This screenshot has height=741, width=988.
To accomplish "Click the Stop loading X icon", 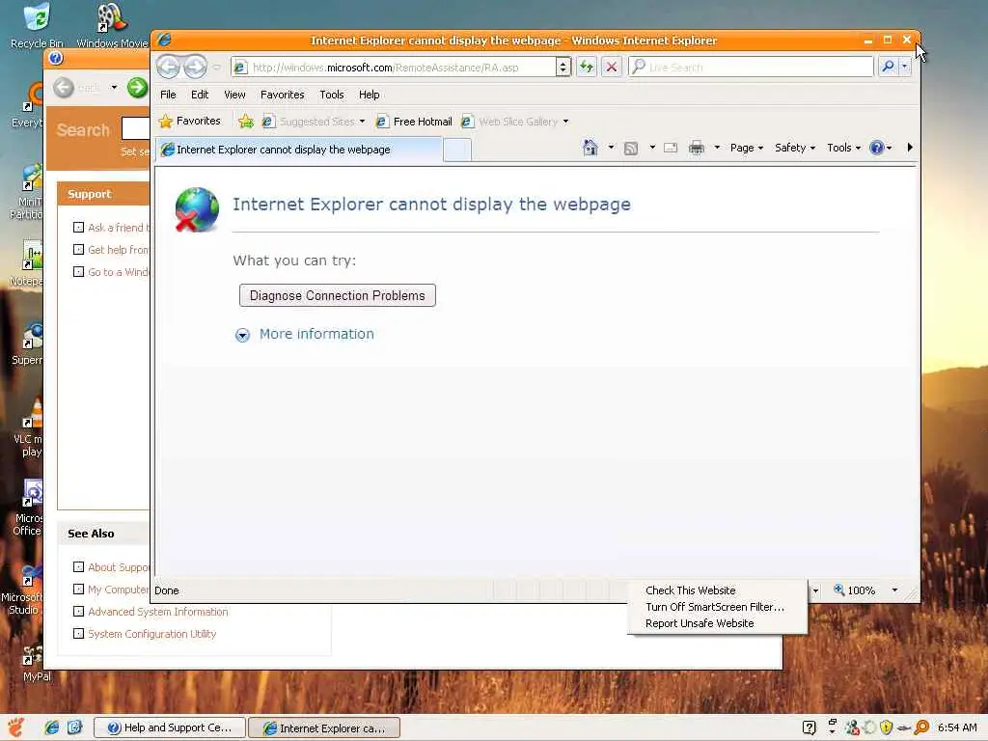I will 611,67.
